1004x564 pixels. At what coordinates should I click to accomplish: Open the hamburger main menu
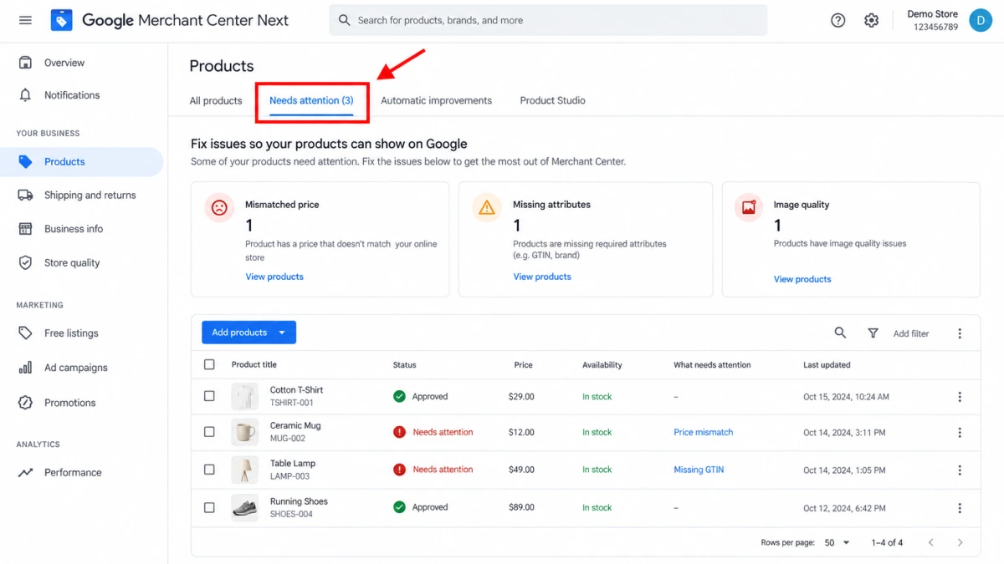click(25, 20)
